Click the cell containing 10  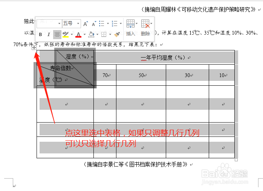222,75
